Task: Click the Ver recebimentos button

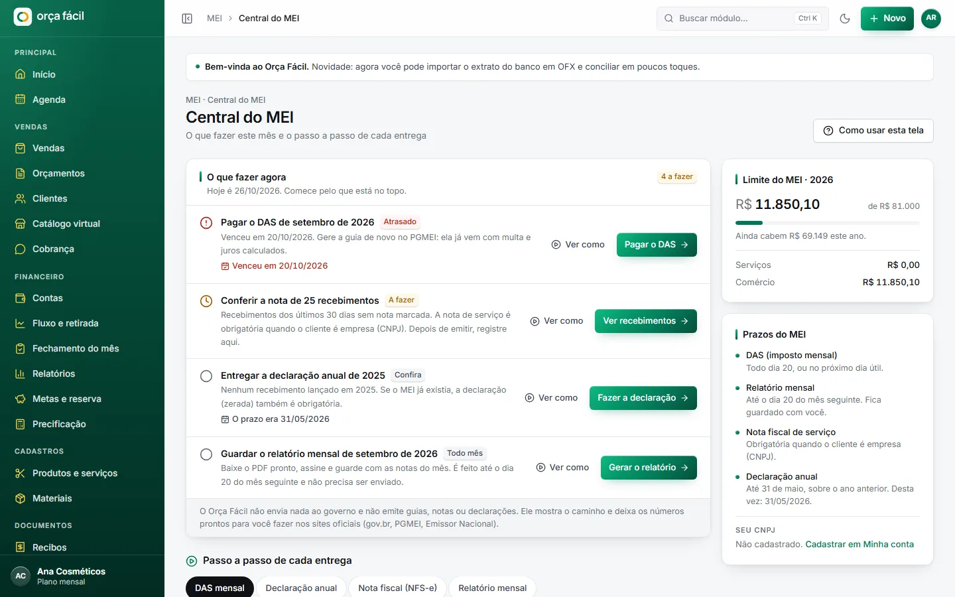Action: click(x=646, y=321)
